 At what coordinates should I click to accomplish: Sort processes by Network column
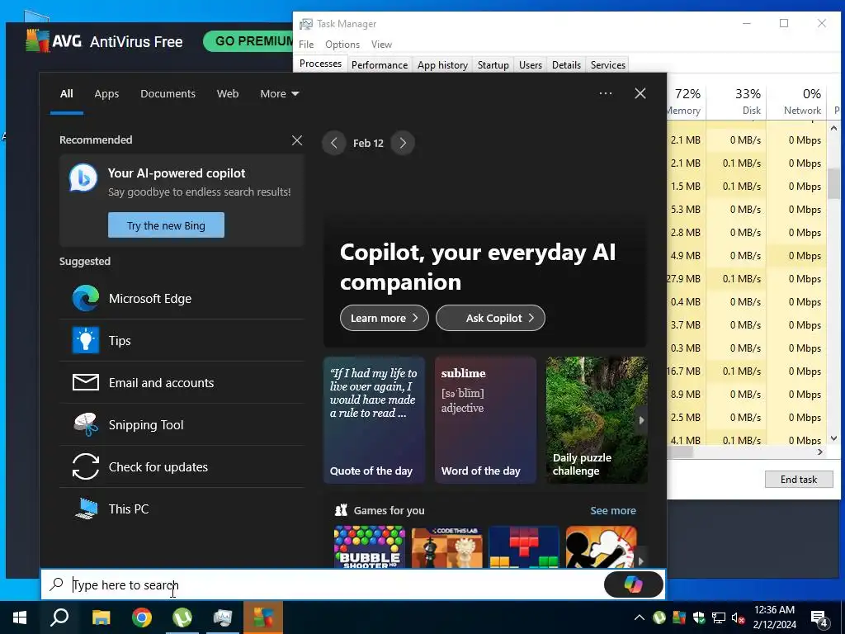(x=796, y=102)
